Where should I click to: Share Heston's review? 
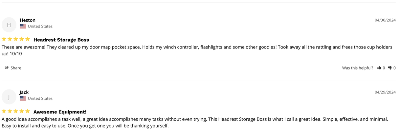point(13,68)
